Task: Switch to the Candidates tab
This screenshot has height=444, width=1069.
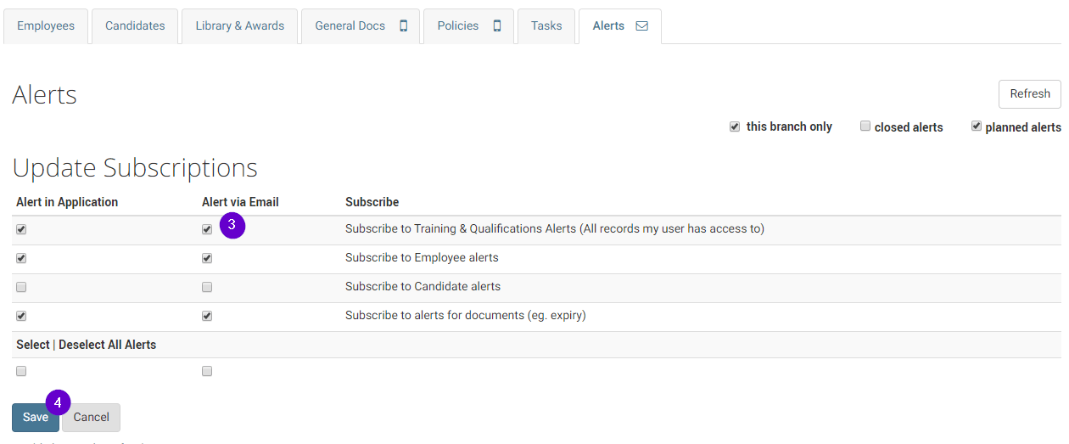Action: click(135, 25)
